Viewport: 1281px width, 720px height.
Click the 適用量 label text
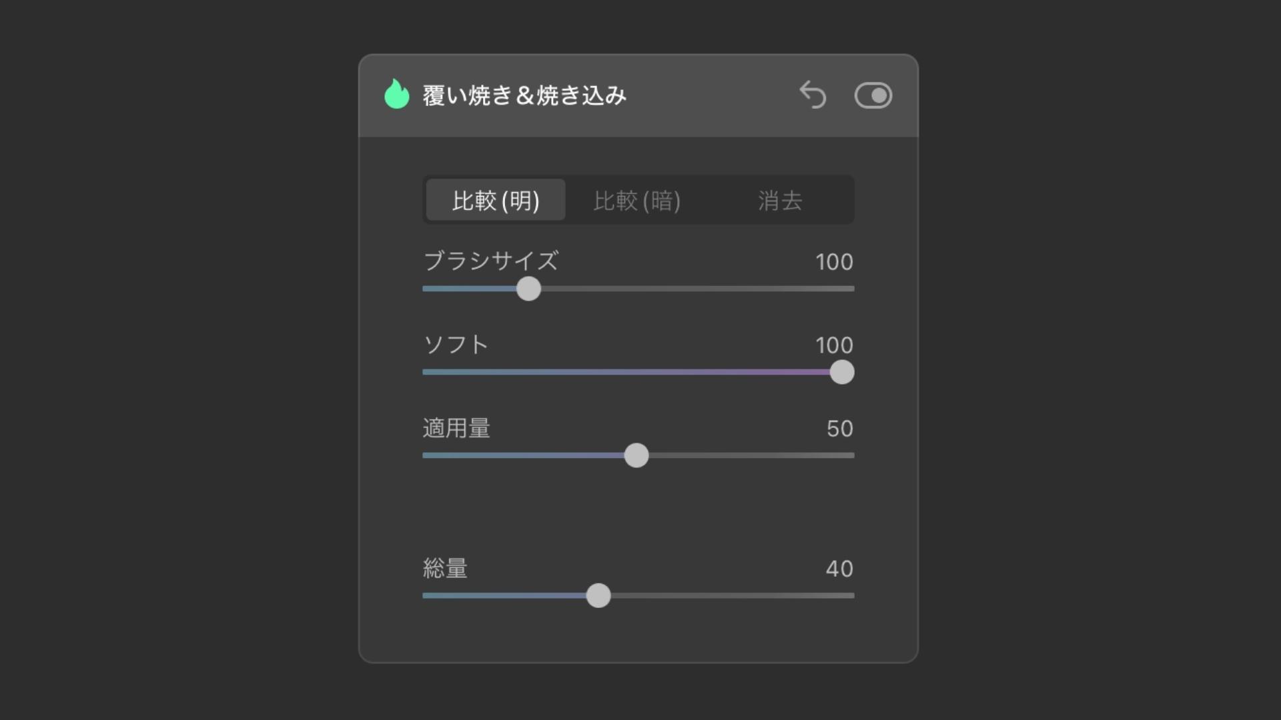(456, 428)
